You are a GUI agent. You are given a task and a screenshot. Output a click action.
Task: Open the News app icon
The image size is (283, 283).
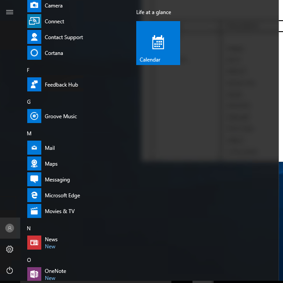(x=34, y=243)
